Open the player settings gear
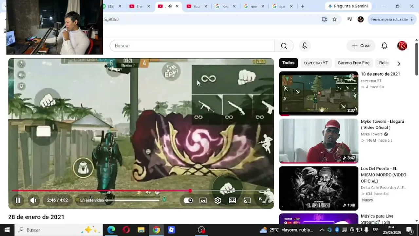Image resolution: width=419 pixels, height=236 pixels. click(218, 200)
